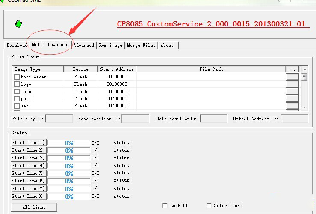
Task: Click the Start Line (1) button
Action: pyautogui.click(x=29, y=142)
